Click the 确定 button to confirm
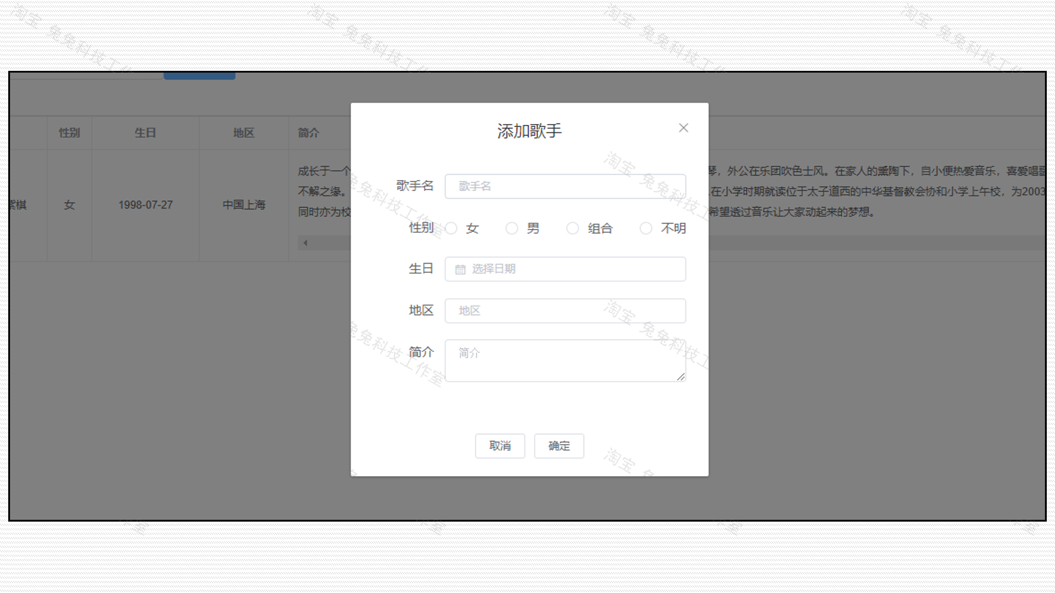The image size is (1055, 593). point(559,446)
